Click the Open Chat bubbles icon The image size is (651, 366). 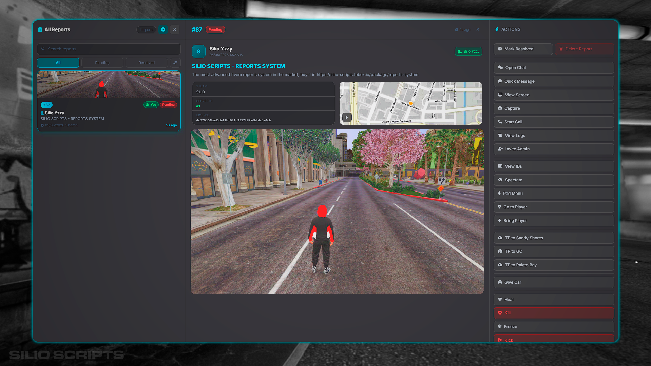pos(500,68)
